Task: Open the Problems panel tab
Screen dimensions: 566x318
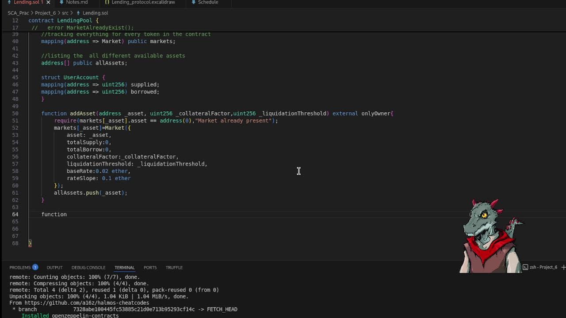Action: (20, 267)
